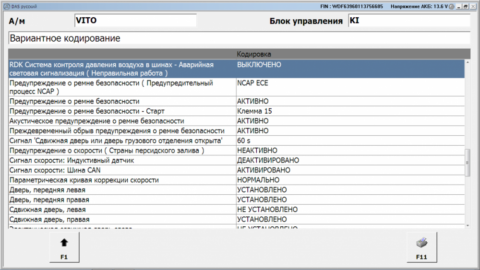Select 'Предупреждение о скорости' Persian Gulf row
The width and height of the screenshot is (480, 270).
point(237,151)
